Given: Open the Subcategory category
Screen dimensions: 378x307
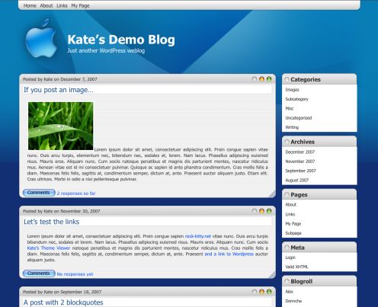Looking at the screenshot, I should tap(296, 99).
